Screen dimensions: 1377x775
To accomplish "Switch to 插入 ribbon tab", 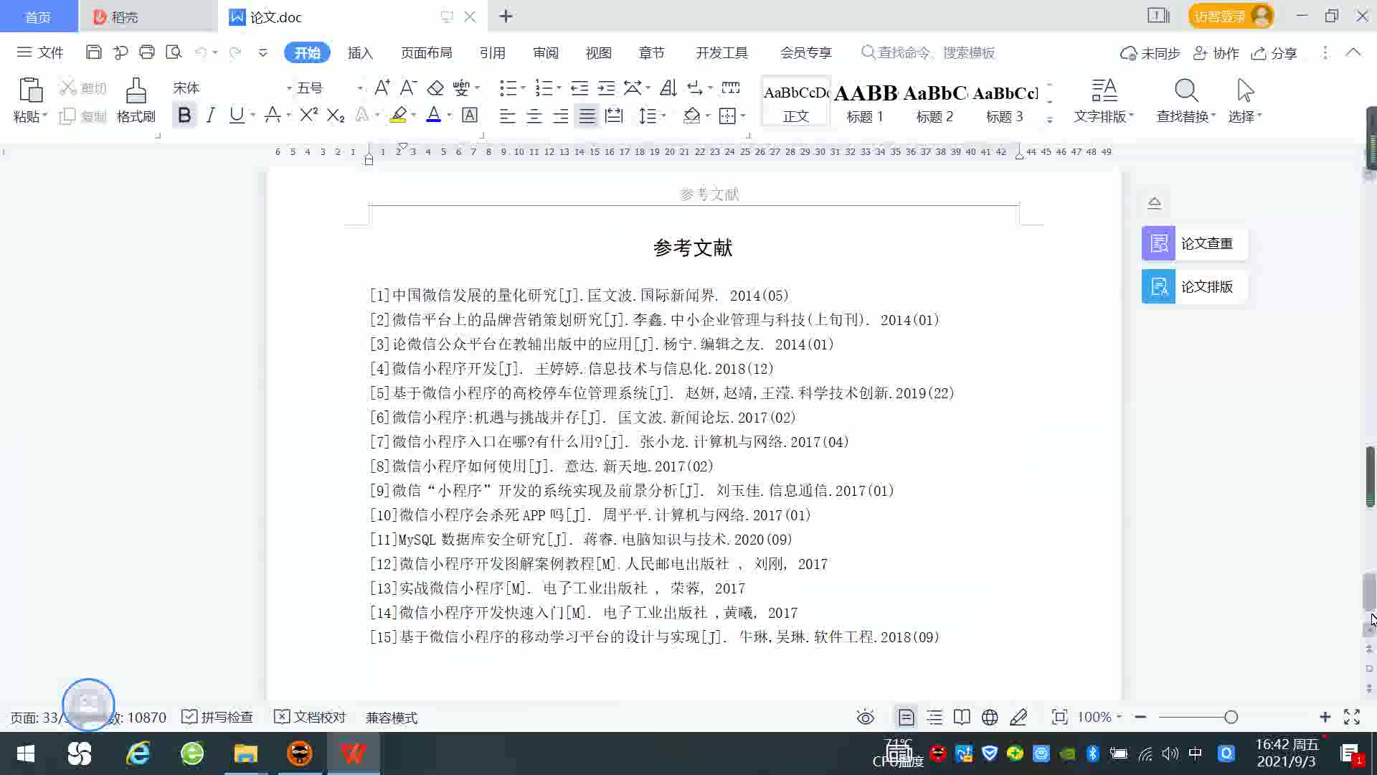I will pos(360,52).
